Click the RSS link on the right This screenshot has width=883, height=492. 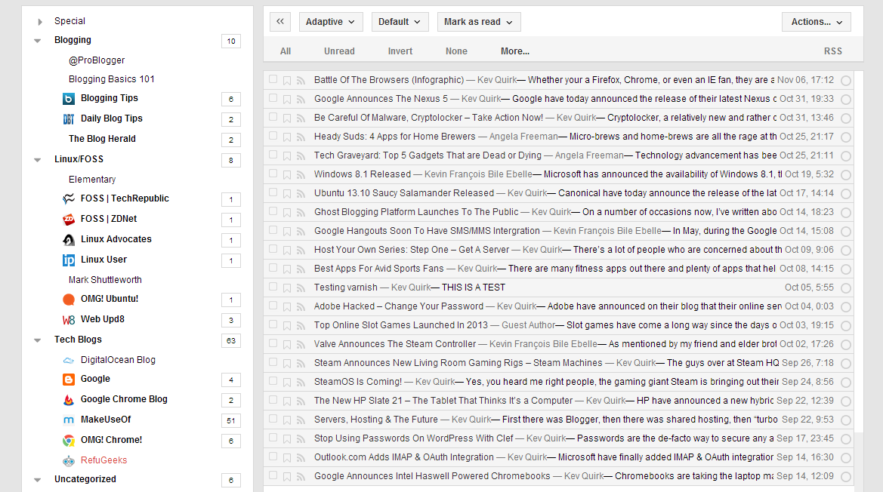click(x=832, y=51)
